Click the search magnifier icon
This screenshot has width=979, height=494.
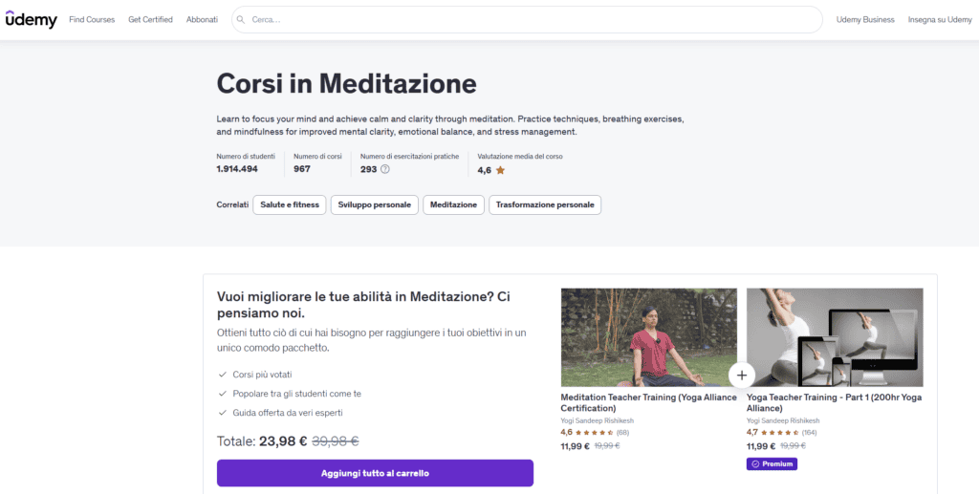[241, 20]
